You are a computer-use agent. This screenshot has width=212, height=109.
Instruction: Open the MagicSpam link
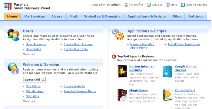[138, 90]
